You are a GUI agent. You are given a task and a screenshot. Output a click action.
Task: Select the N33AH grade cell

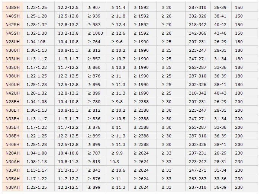13,170
